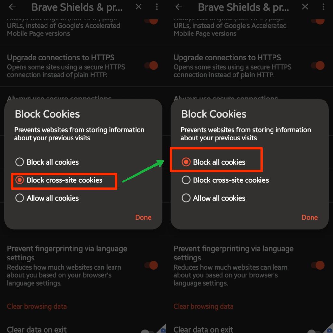
Task: Open Clear browsing data in the left panel
Action: (37, 306)
